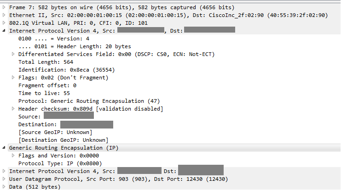The width and height of the screenshot is (341, 190).
Task: Select the Source GeoIP: Unknown row
Action: click(x=56, y=132)
